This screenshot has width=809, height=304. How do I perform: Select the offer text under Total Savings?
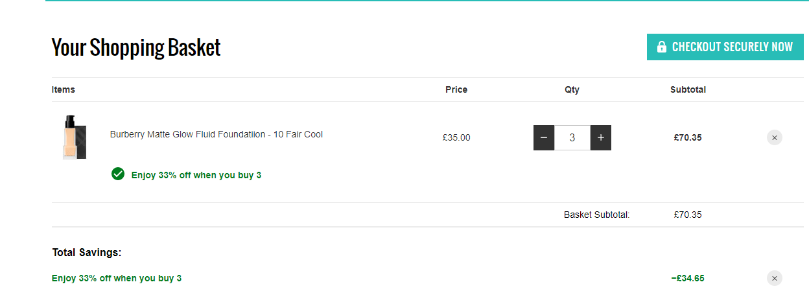pos(117,278)
